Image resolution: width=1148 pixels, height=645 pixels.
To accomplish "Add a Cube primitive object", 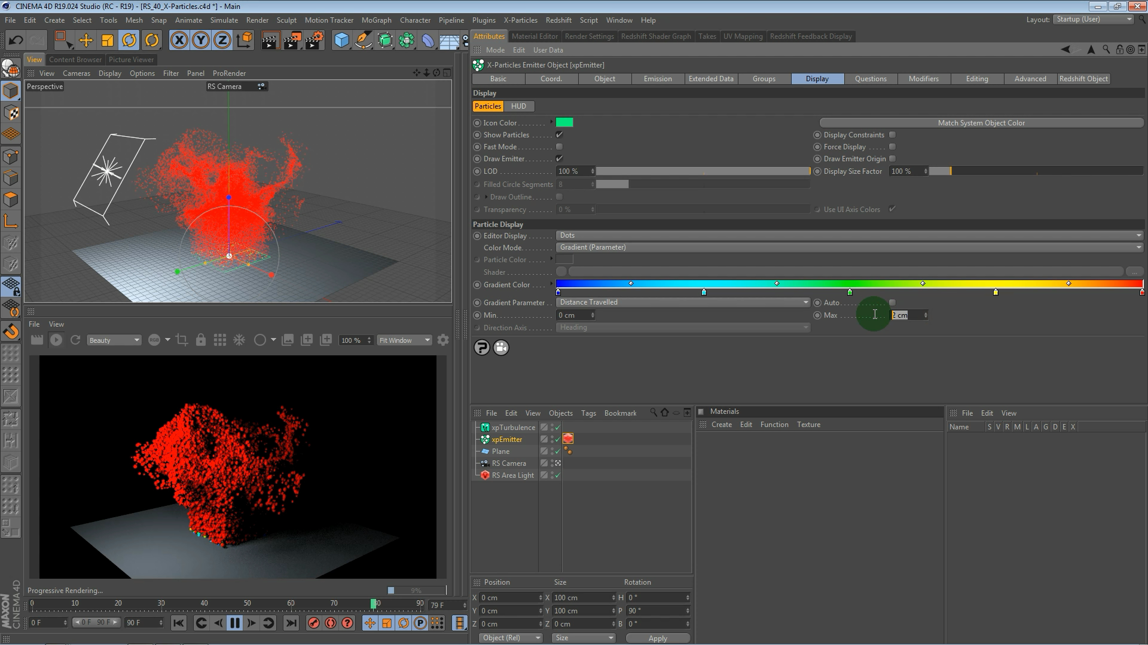I will click(341, 40).
